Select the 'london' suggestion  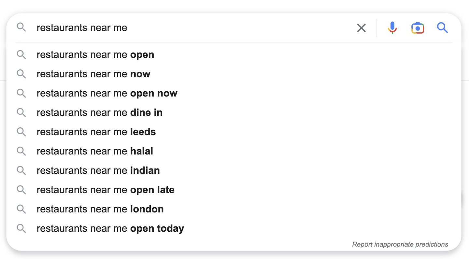tap(100, 209)
